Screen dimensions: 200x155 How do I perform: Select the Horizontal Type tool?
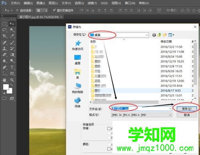12,67
